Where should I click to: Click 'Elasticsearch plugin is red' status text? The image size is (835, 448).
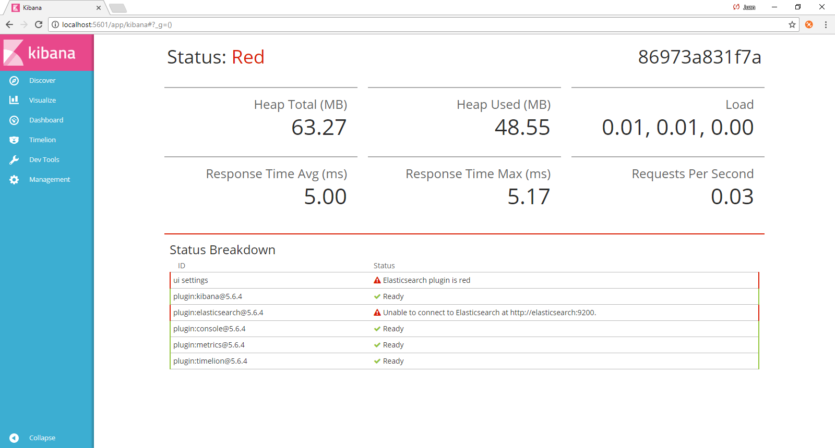click(x=426, y=280)
